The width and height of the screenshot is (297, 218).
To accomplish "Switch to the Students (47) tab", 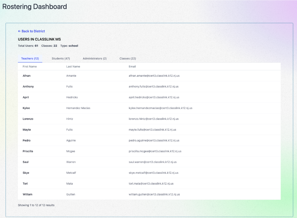I will coord(61,59).
